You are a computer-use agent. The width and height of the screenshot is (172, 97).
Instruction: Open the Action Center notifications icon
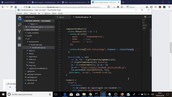[x=167, y=94]
